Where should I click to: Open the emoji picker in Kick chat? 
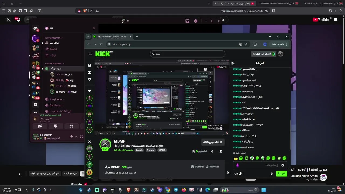[x=282, y=165]
